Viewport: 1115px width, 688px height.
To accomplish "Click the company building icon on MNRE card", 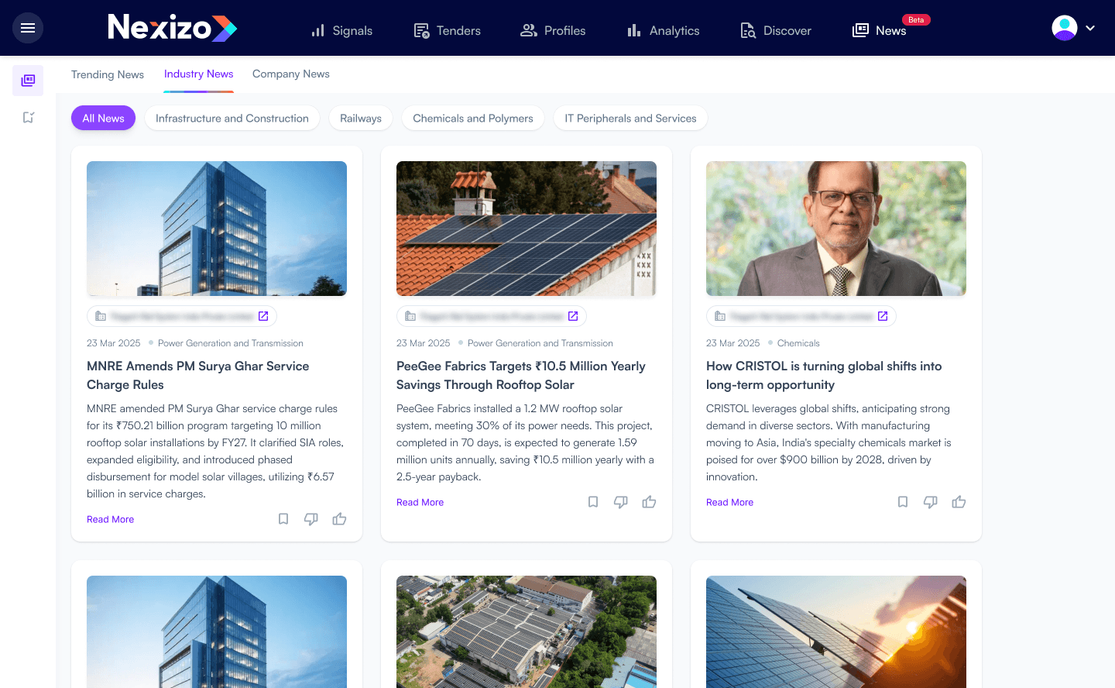I will (101, 316).
